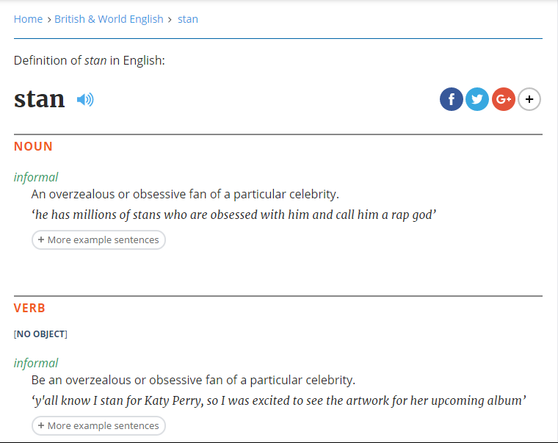The width and height of the screenshot is (558, 443).
Task: Open the British & World English breadcrumb
Action: point(109,19)
